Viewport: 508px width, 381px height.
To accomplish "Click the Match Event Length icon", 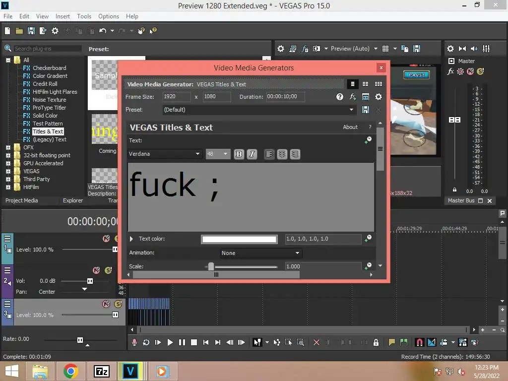I will coord(366,97).
